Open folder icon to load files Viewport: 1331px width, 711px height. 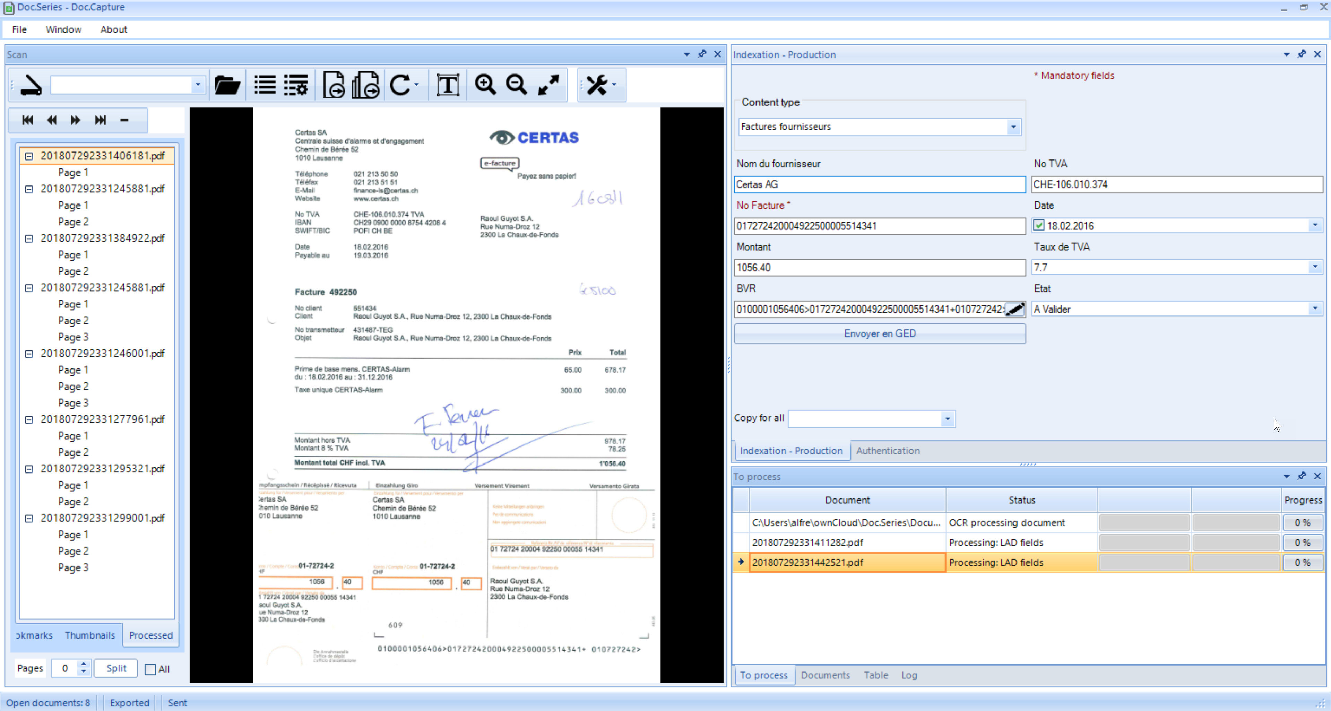(227, 85)
